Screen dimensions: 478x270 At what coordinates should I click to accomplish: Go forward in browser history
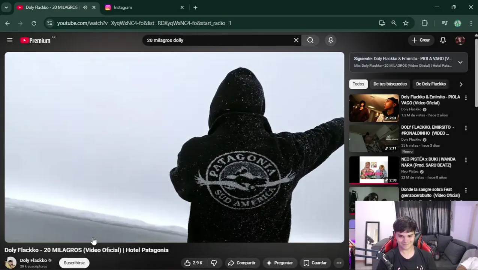(21, 23)
